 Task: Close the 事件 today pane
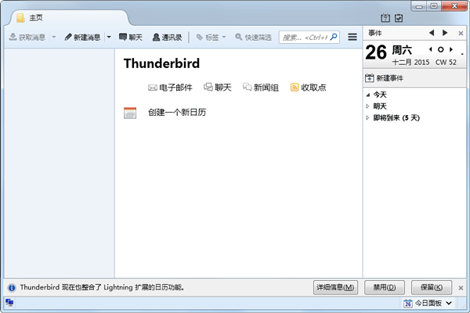click(461, 33)
